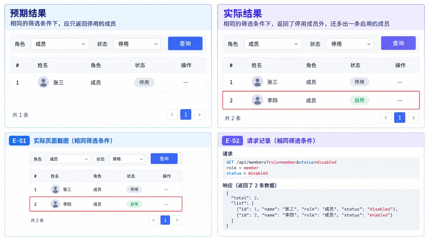Expand the 状态 dropdown in 实际结果 panel
The height and width of the screenshot is (241, 429).
(350, 44)
